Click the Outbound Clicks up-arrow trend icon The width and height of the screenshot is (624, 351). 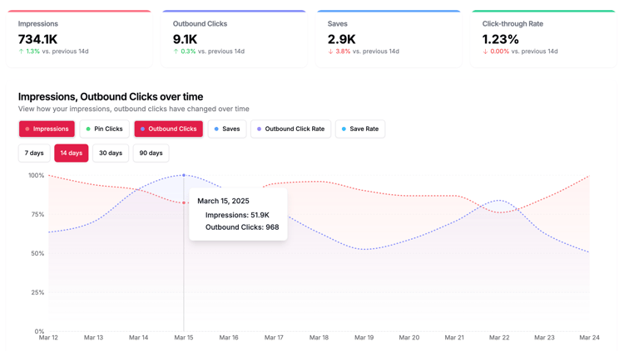click(176, 51)
